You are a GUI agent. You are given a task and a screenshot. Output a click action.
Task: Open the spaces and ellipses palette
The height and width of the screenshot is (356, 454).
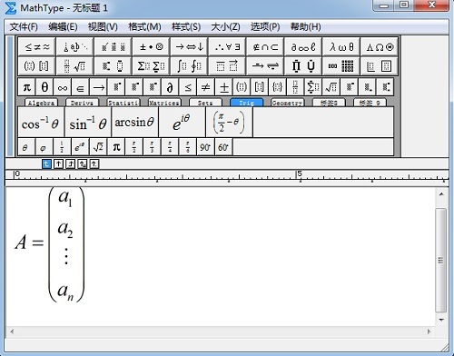74,47
